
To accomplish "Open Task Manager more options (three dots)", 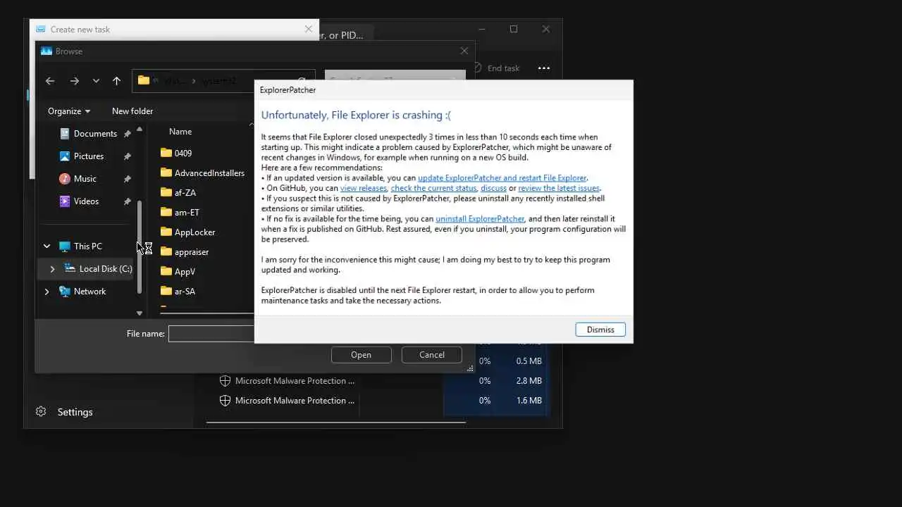I will tap(544, 68).
